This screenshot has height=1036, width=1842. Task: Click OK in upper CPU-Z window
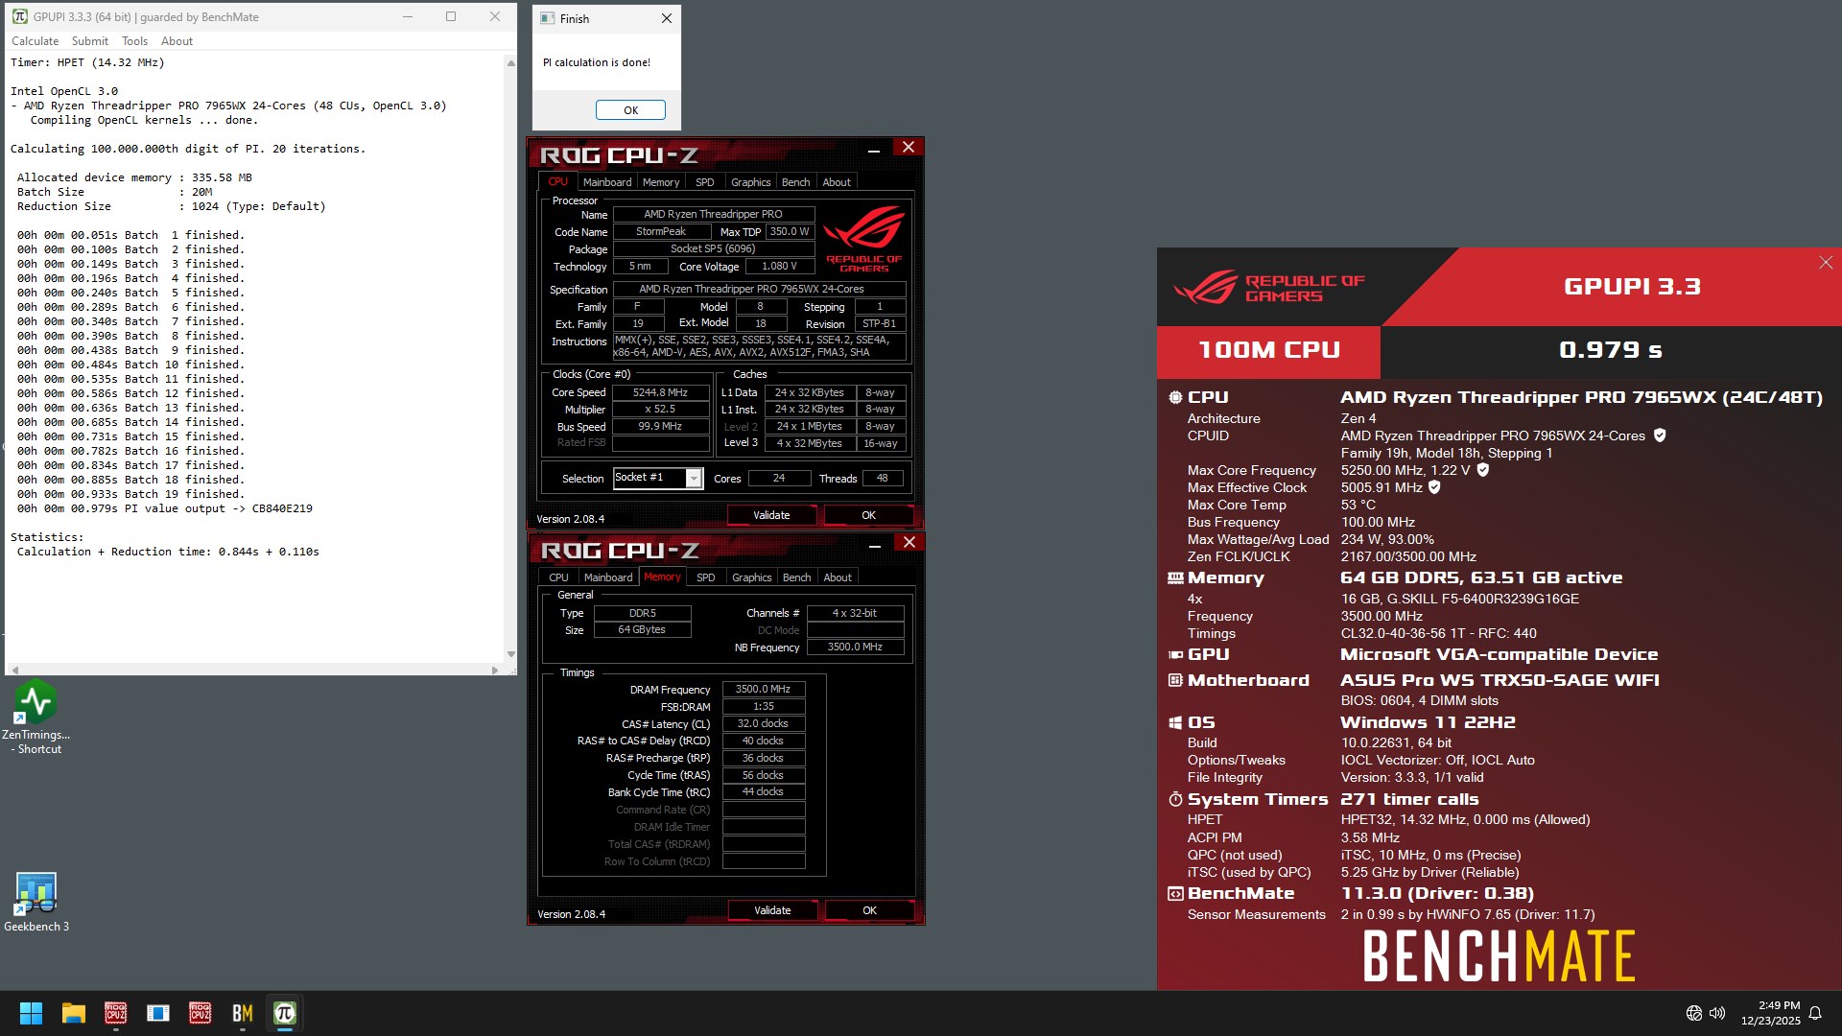click(868, 515)
